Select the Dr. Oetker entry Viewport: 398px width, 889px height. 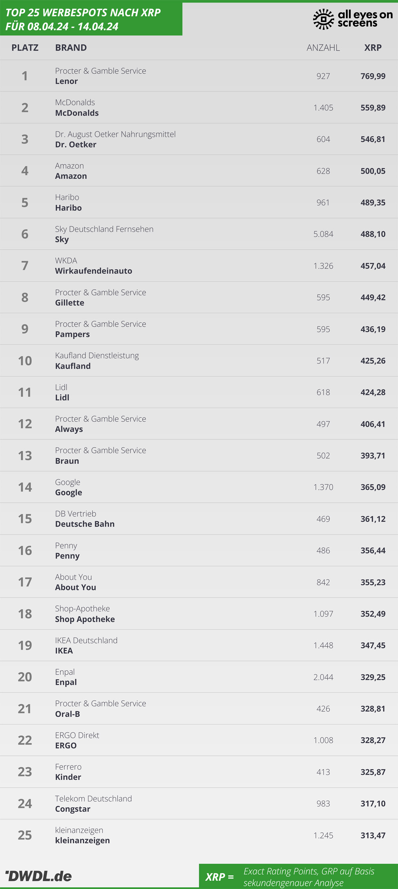(199, 139)
